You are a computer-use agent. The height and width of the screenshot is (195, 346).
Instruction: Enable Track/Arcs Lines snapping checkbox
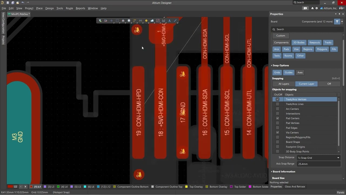[x=277, y=104]
